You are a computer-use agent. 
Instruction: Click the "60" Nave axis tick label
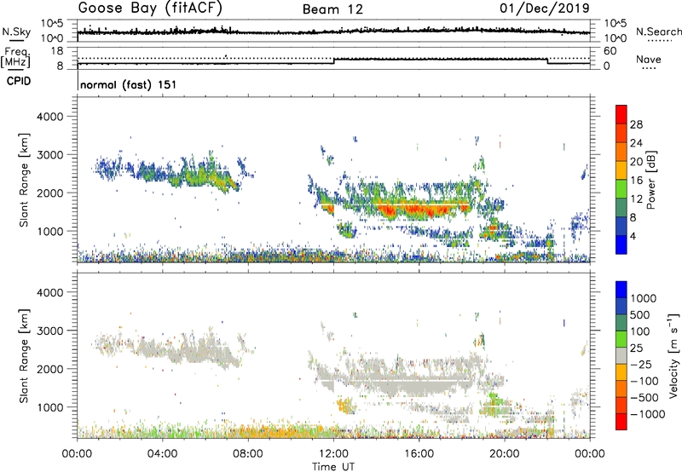pyautogui.click(x=610, y=51)
